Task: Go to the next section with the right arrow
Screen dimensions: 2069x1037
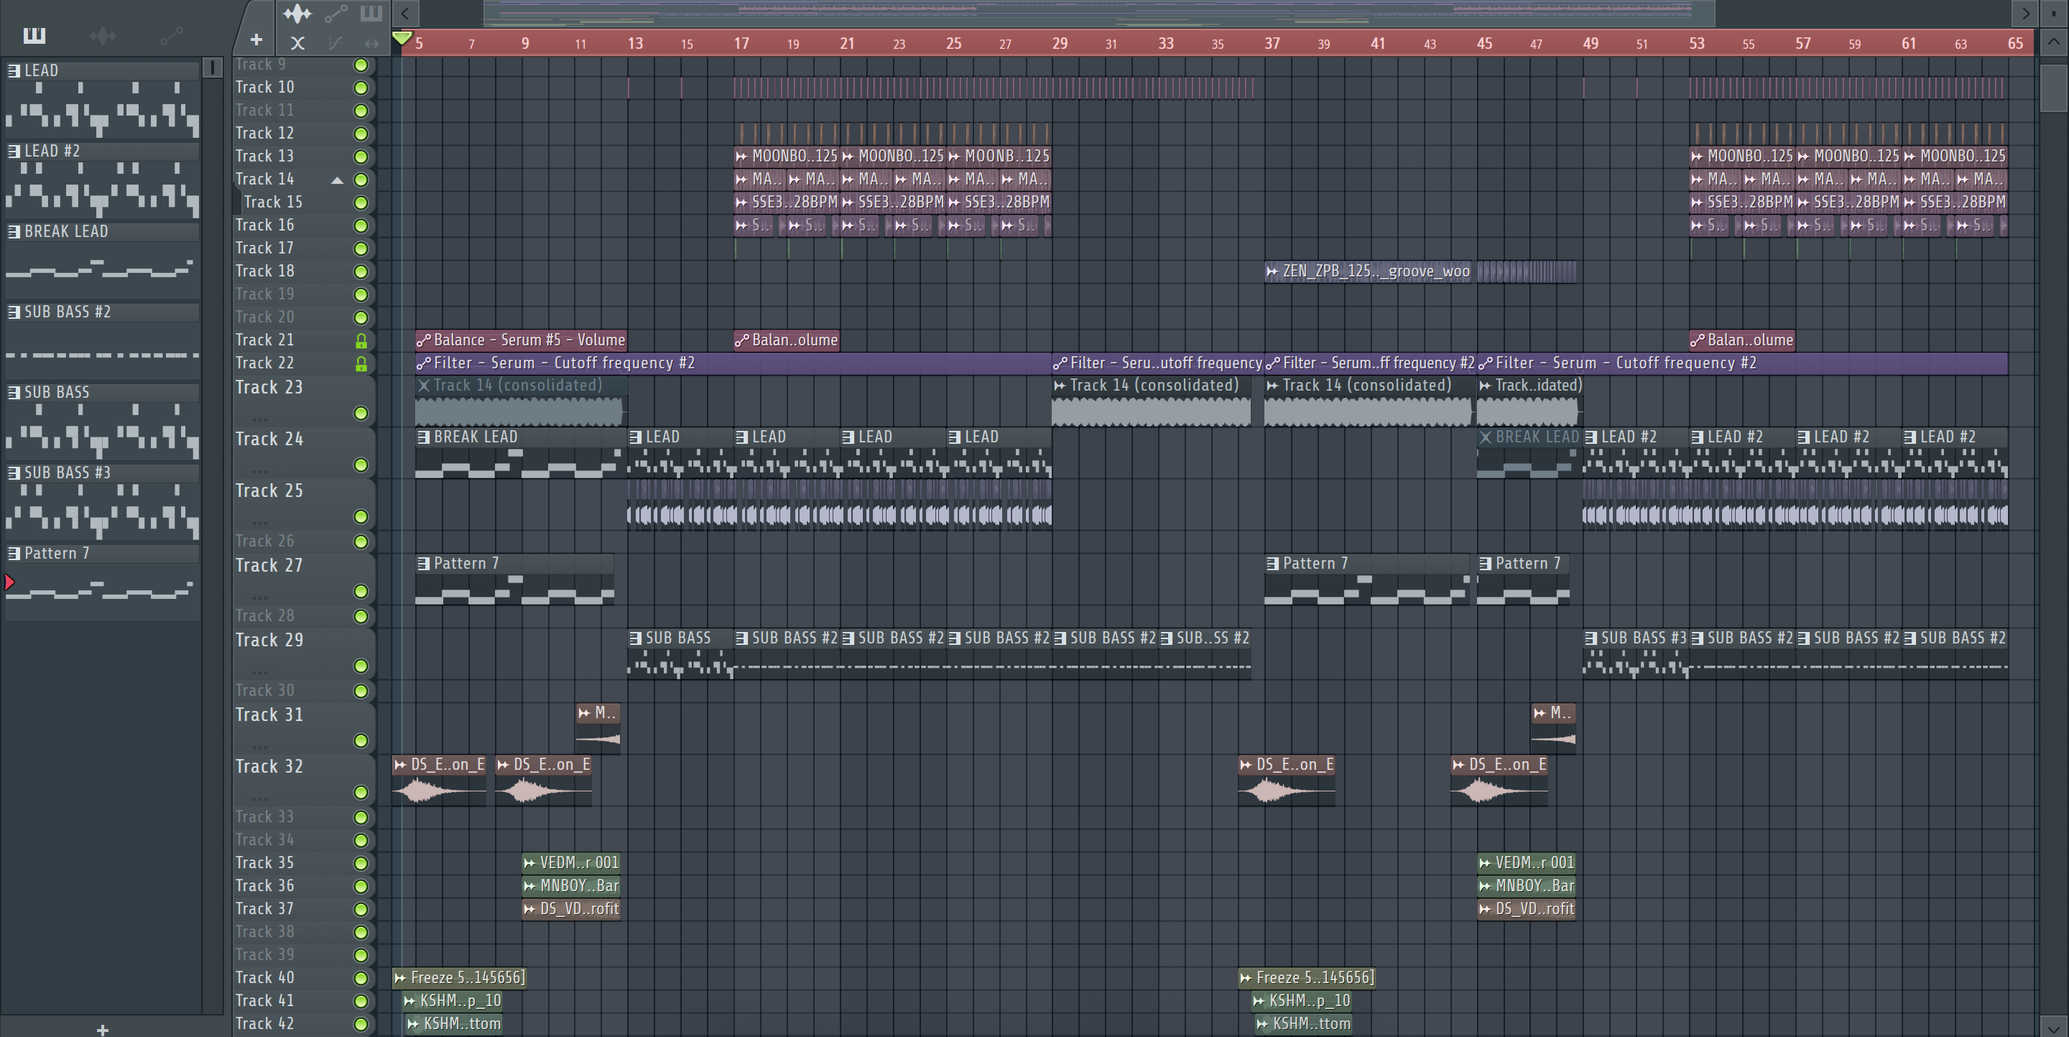Action: point(2026,13)
